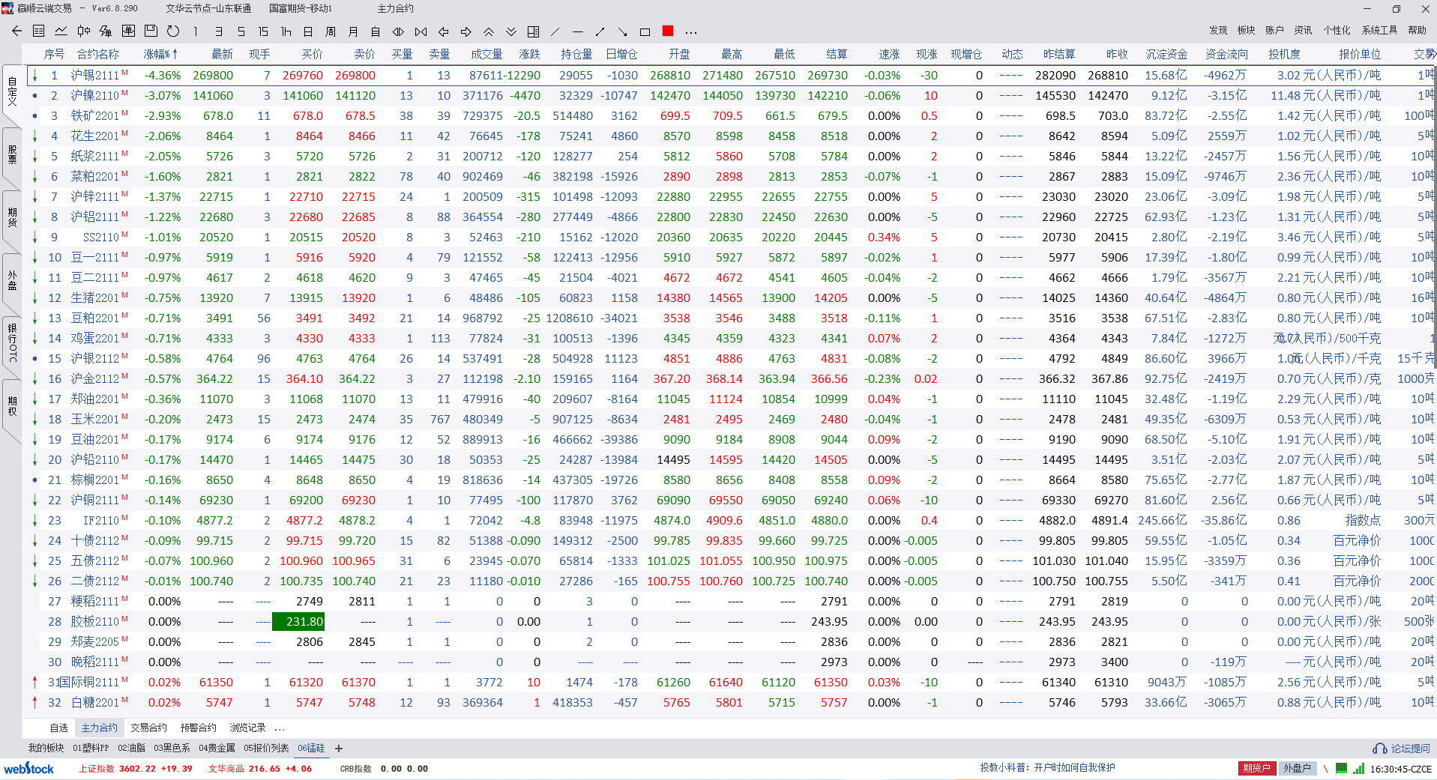
Task: Open the toolbar more options ellipsis
Action: pos(691,32)
